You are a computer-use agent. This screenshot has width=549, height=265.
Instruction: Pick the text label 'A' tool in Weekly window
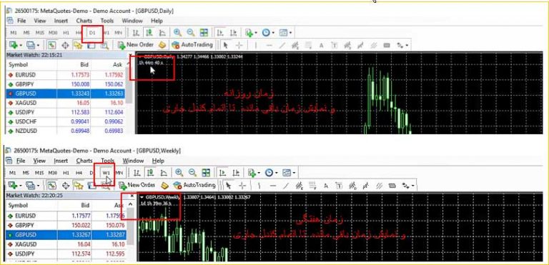(325, 185)
